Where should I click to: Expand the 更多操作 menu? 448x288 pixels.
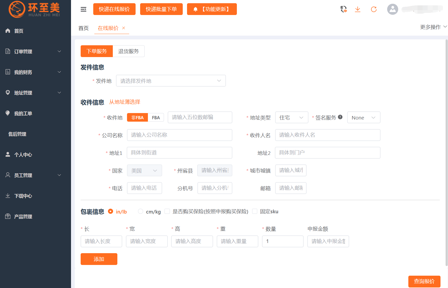[x=434, y=27]
